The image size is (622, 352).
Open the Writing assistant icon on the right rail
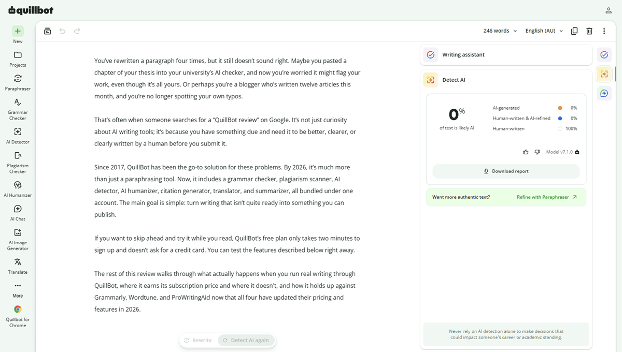click(604, 55)
